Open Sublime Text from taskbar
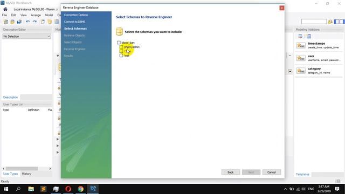The height and width of the screenshot is (194, 345). point(43,189)
